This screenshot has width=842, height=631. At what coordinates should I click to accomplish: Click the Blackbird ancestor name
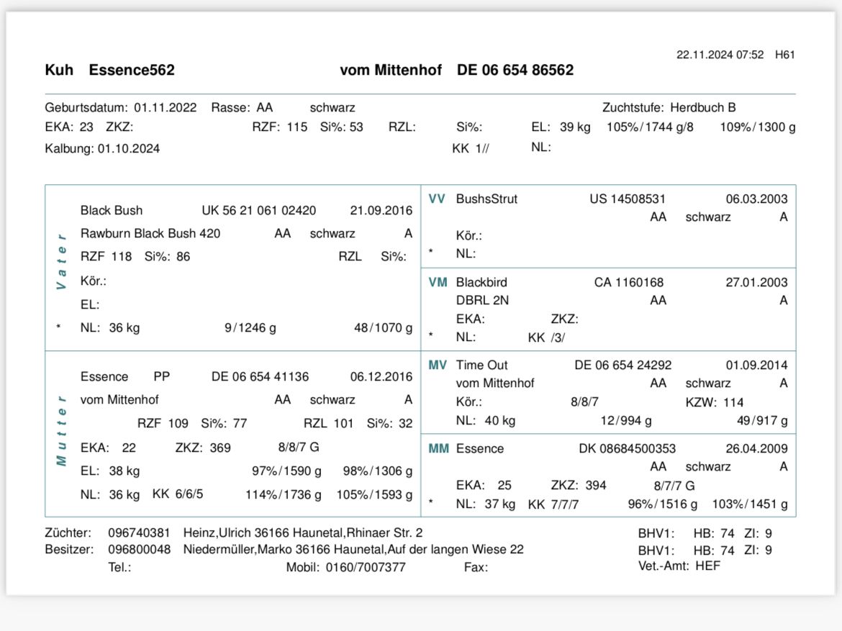tap(481, 283)
